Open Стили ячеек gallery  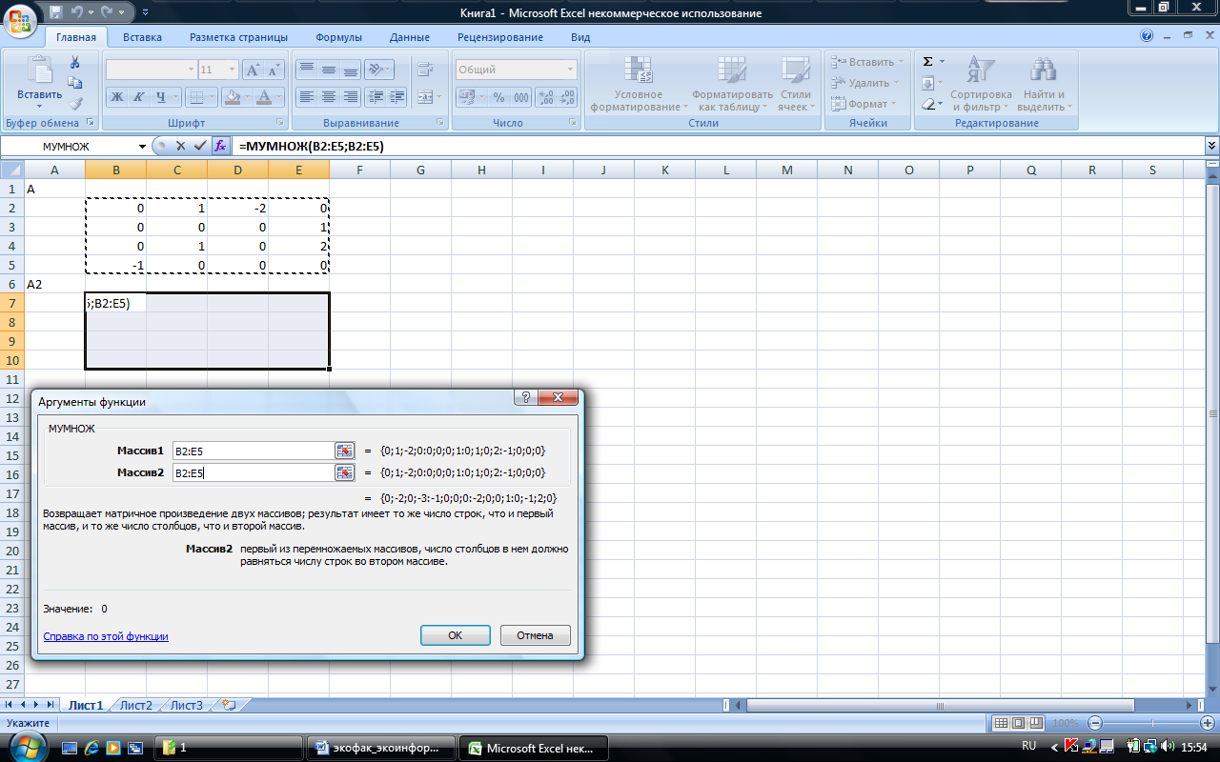pos(796,84)
